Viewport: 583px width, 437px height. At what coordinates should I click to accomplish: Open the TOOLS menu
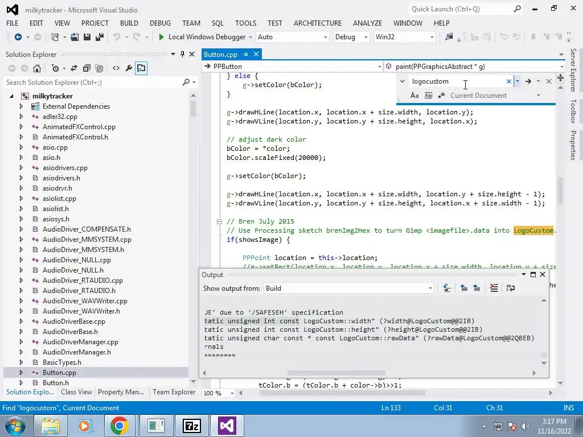coord(245,23)
